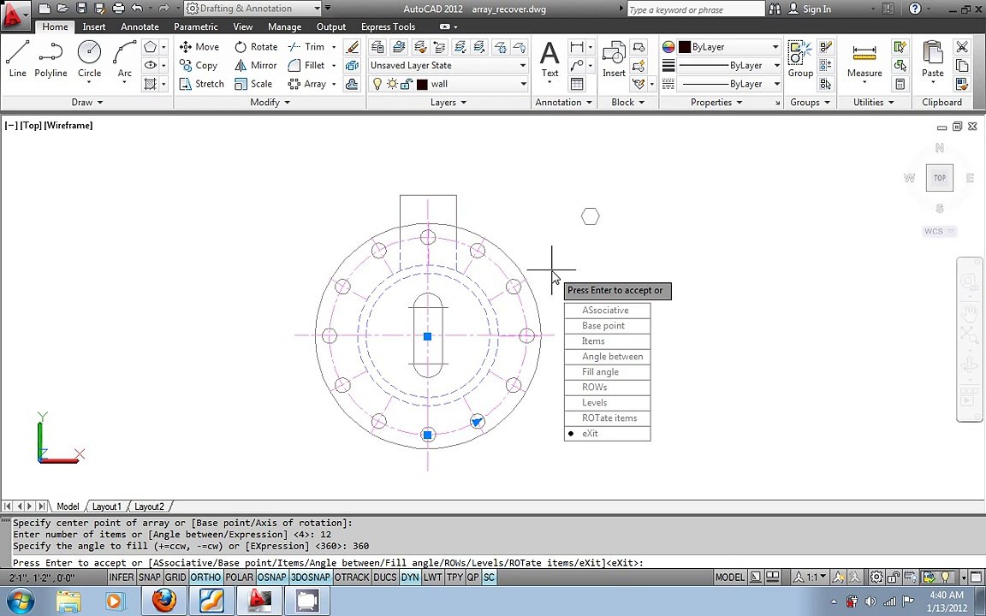
Task: Choose ROTate items from the array options menu
Action: [x=608, y=418]
